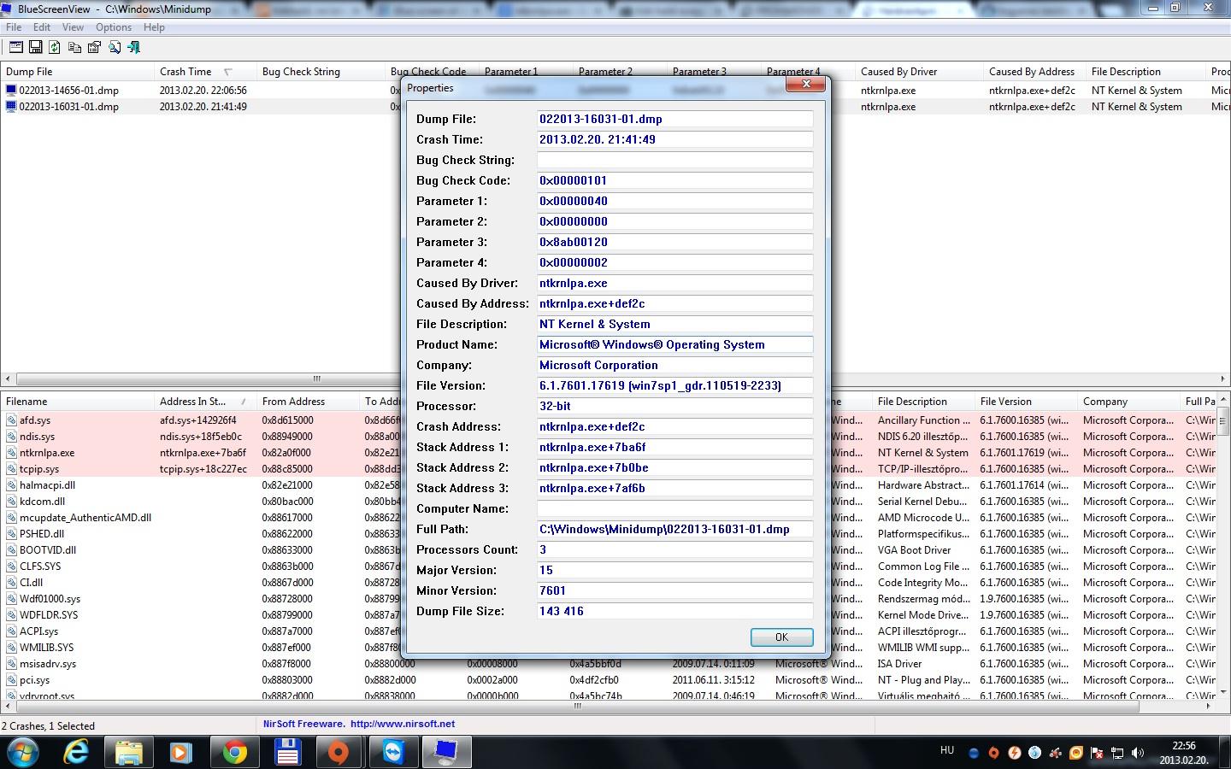Click the Exit door toolbar icon
The image size is (1231, 769).
point(133,48)
